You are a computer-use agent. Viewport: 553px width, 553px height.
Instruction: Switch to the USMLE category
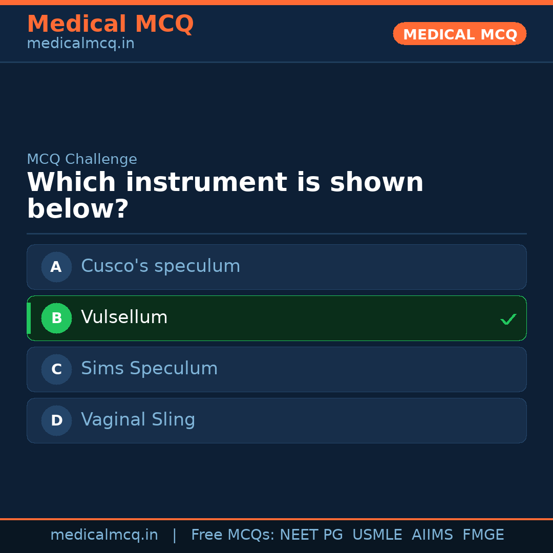click(377, 534)
